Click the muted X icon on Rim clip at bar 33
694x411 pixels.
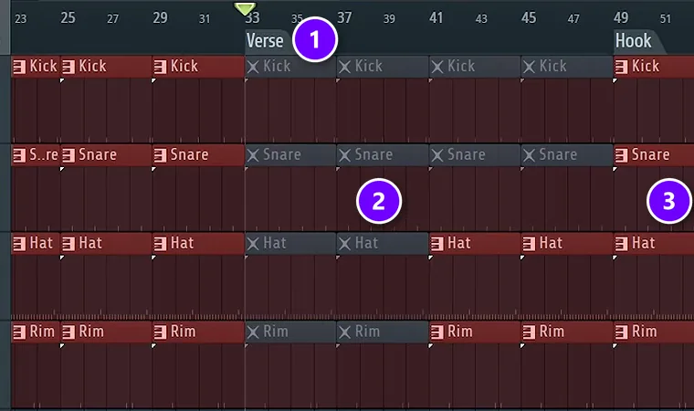point(253,332)
